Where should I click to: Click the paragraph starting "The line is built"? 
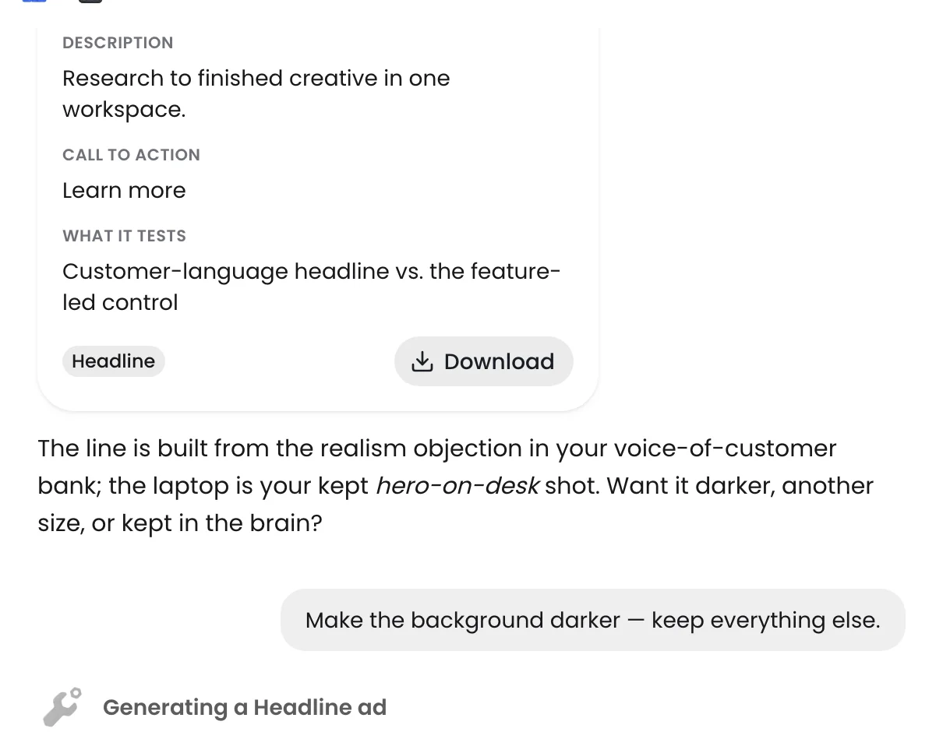456,486
